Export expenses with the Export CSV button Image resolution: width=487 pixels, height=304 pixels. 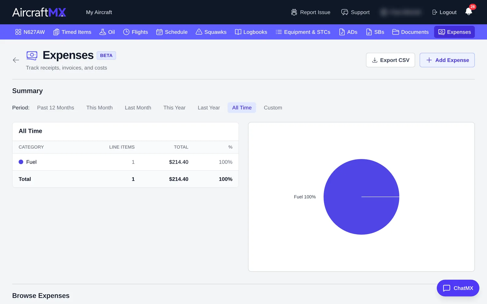391,60
